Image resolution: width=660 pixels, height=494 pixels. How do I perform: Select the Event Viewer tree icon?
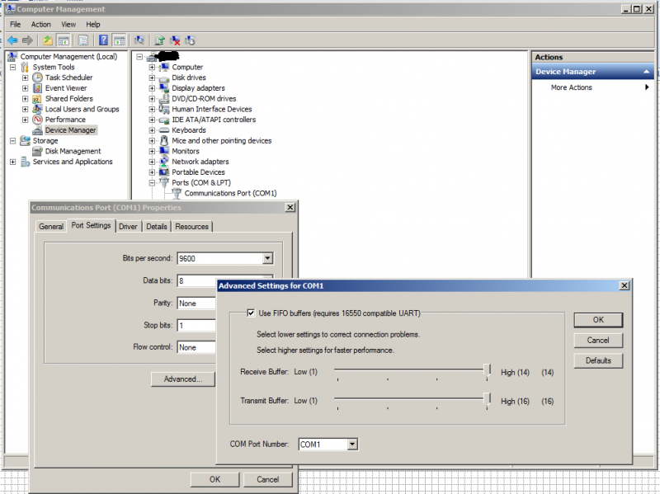(x=37, y=88)
